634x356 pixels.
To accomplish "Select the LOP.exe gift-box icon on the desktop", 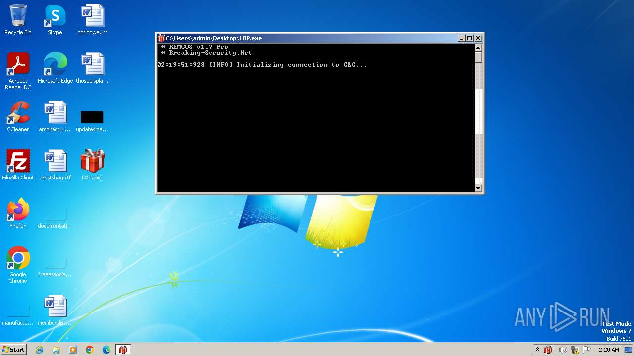I will [x=92, y=165].
